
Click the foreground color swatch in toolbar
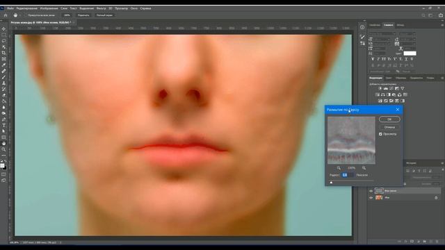[3, 165]
